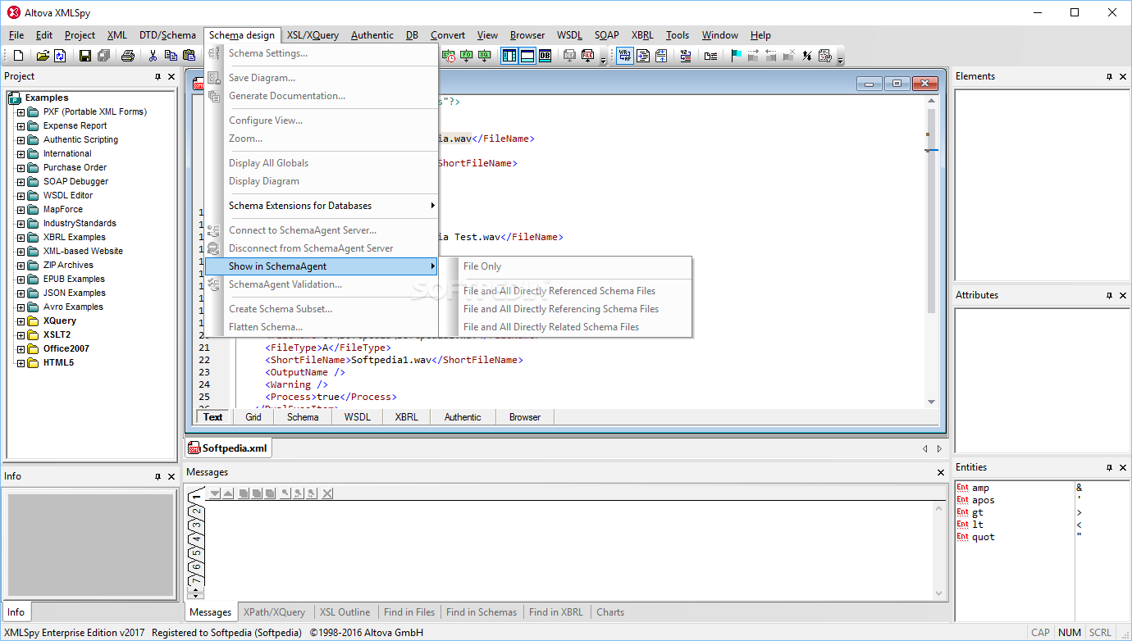Expand the XBRL Examples folder
Viewport: 1132px width, 641px height.
click(21, 238)
